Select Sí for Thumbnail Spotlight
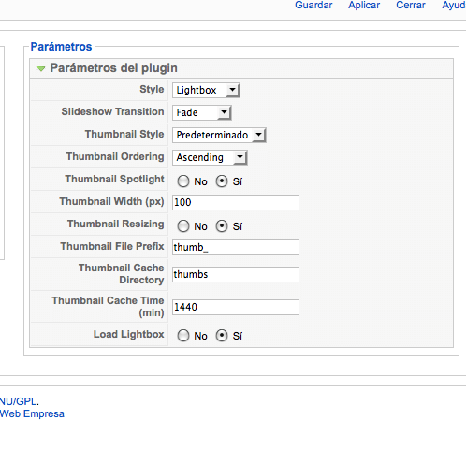The width and height of the screenshot is (466, 449). pyautogui.click(x=222, y=181)
